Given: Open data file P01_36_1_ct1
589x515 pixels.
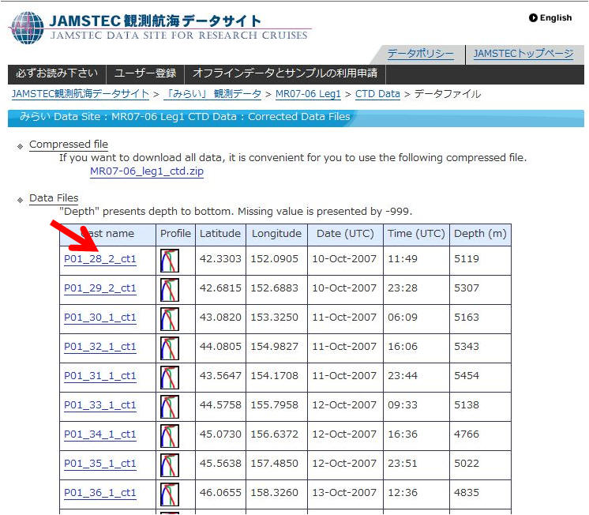Looking at the screenshot, I should tap(99, 493).
